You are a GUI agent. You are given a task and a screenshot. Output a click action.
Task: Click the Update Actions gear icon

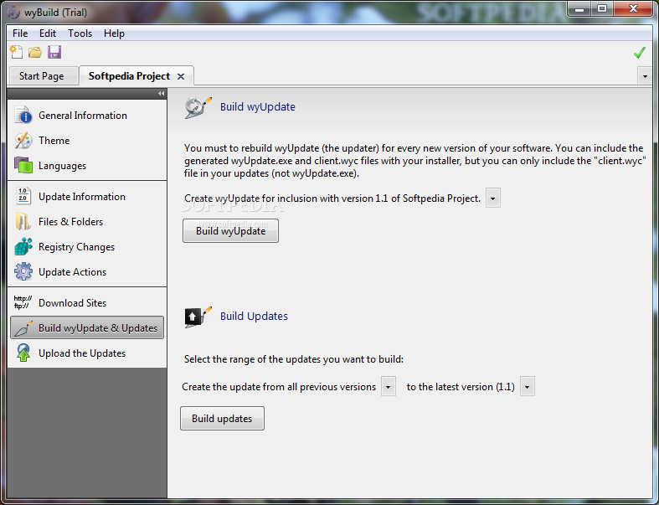click(x=23, y=271)
